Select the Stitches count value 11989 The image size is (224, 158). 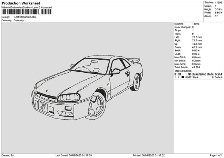[219, 2]
